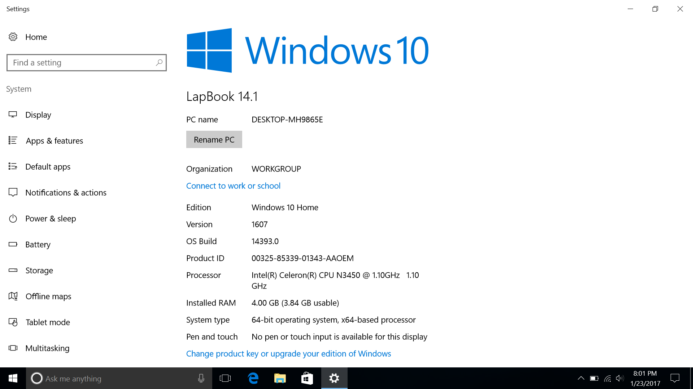
Task: Click the Apps & features list icon
Action: click(13, 140)
